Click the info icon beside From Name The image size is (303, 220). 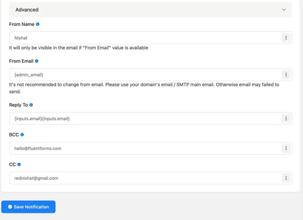coord(37,24)
